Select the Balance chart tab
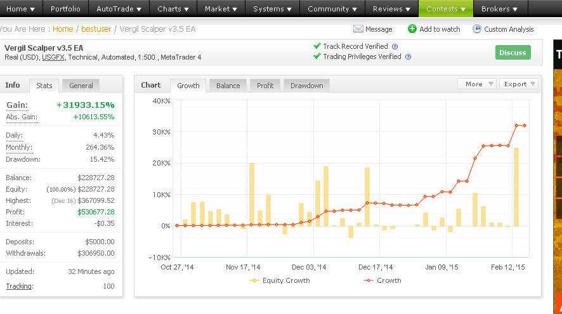Image resolution: width=562 pixels, height=314 pixels. (x=228, y=85)
